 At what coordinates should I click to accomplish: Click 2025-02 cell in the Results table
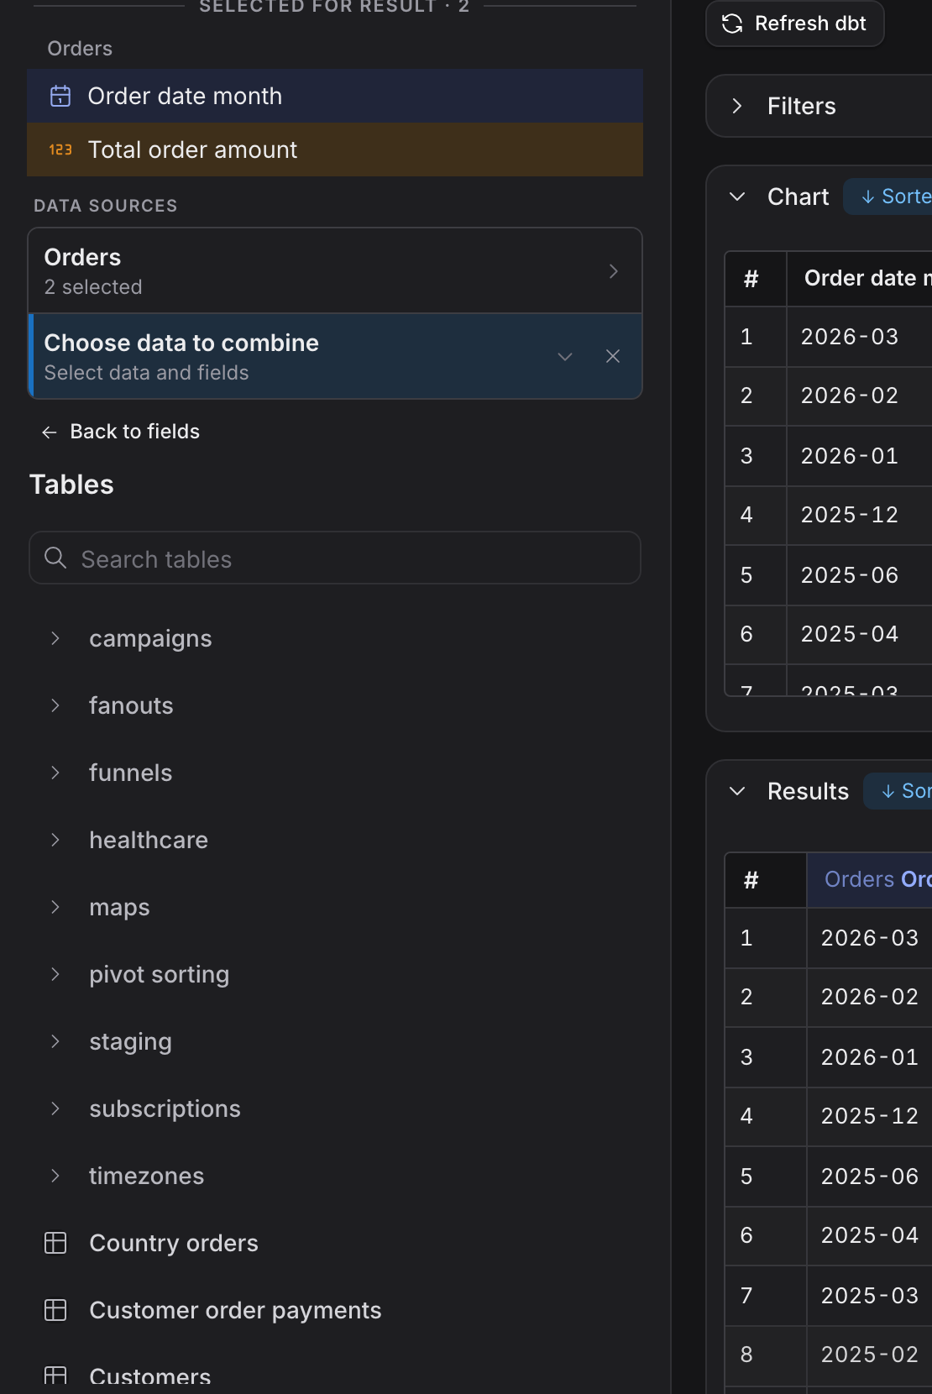[870, 1355]
